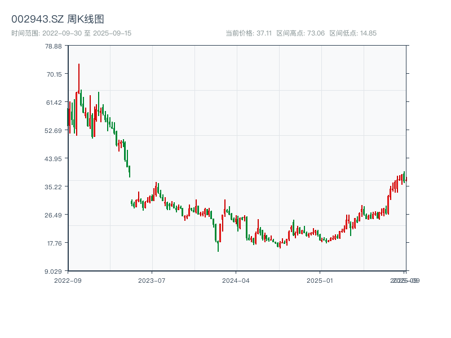Click the x-axis label 2022-09
The width and height of the screenshot is (451, 338).
pos(68,281)
